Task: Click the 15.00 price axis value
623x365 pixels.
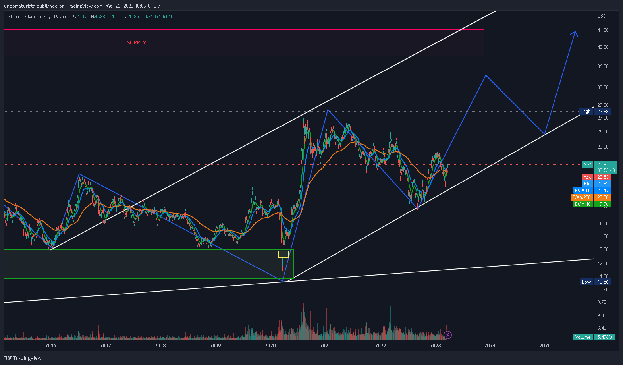Action: point(603,224)
